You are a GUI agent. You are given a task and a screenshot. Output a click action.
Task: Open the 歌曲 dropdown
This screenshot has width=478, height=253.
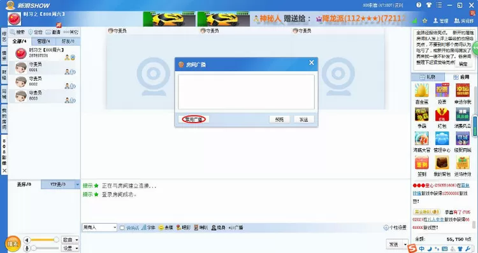[70, 240]
